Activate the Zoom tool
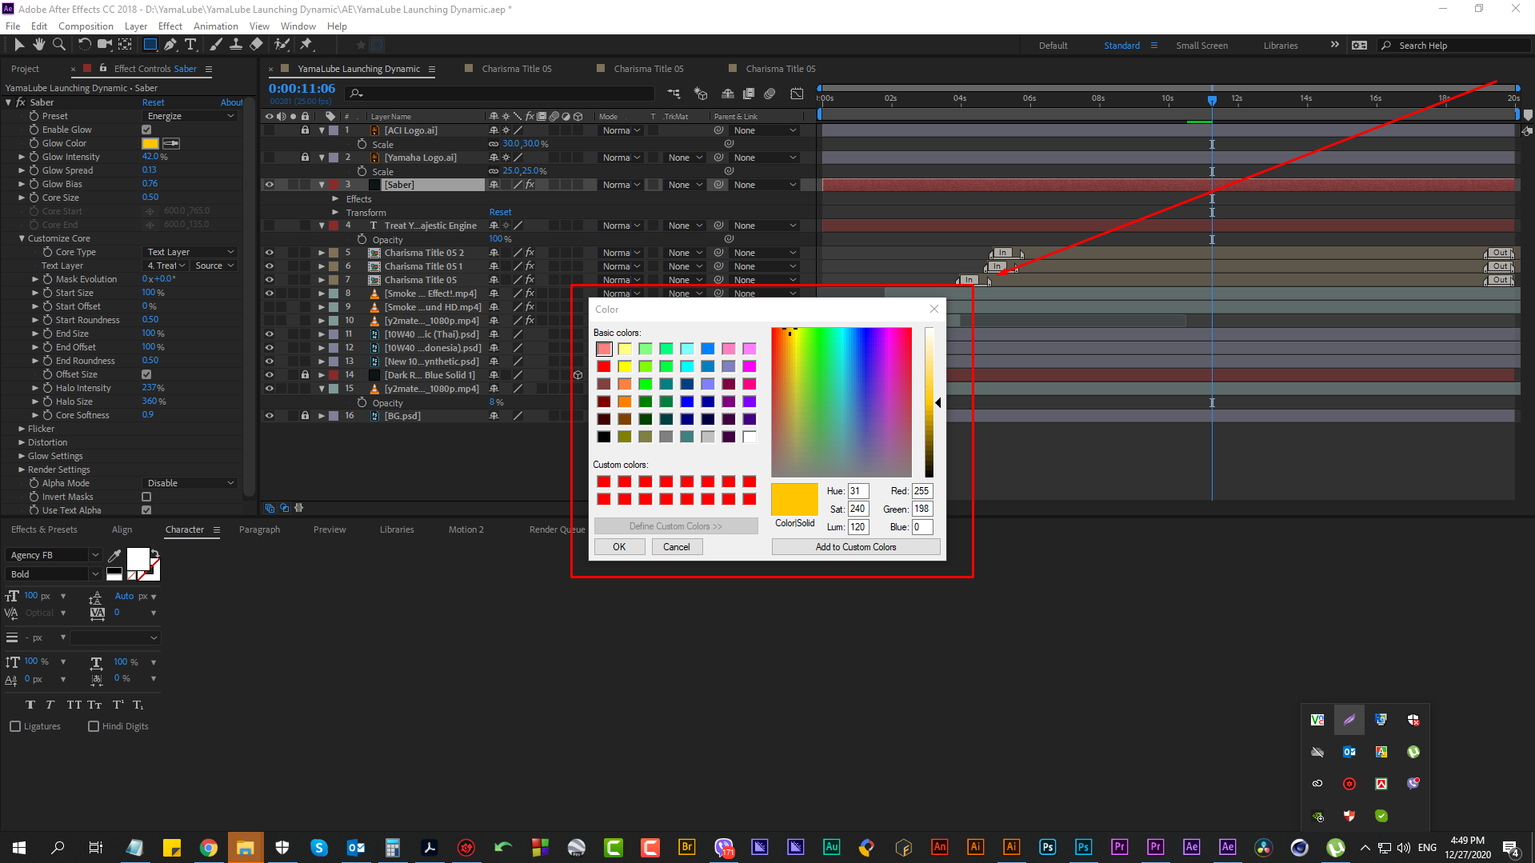This screenshot has width=1535, height=863. (x=59, y=45)
